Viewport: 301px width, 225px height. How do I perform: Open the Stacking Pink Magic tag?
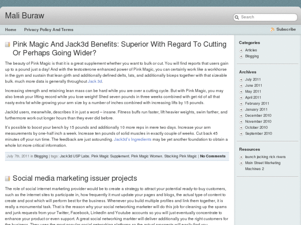click(181, 156)
